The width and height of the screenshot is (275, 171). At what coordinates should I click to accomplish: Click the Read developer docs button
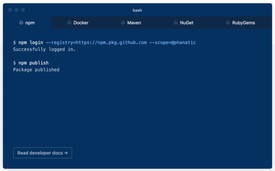point(42,153)
